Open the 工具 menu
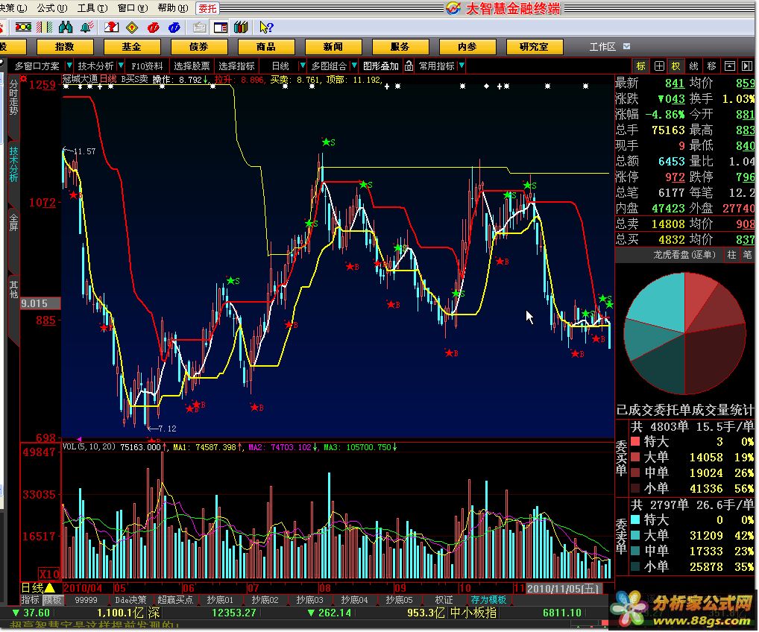 point(92,7)
